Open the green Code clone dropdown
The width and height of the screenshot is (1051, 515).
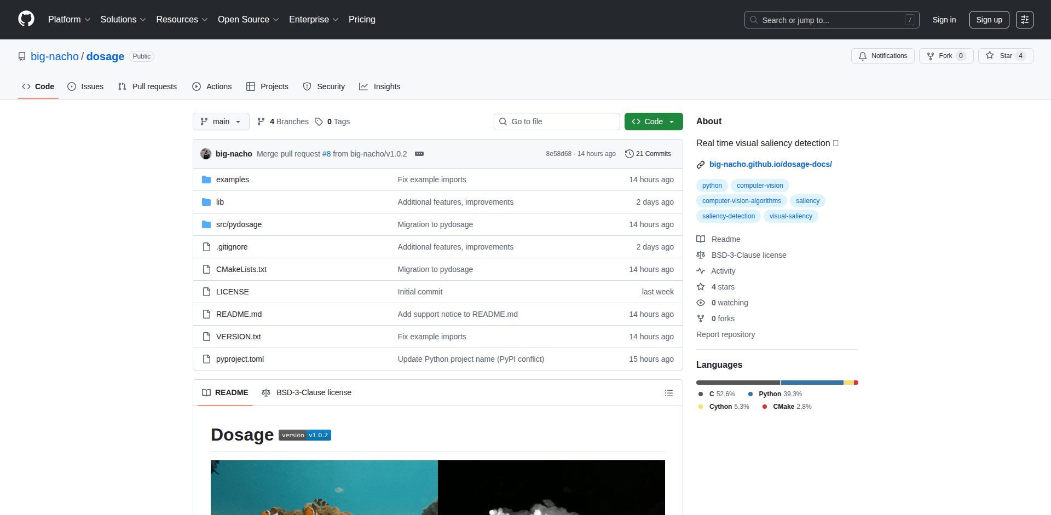point(654,121)
